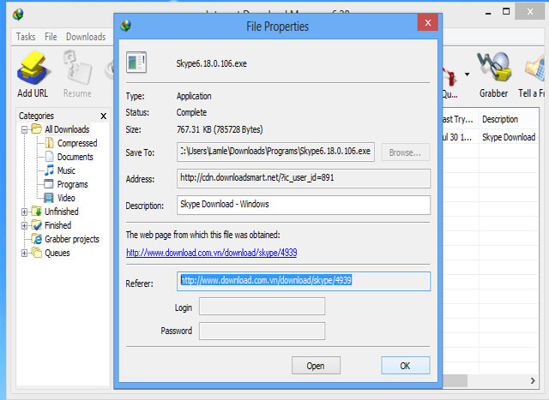
Task: Click the Complete status text
Action: click(x=191, y=112)
